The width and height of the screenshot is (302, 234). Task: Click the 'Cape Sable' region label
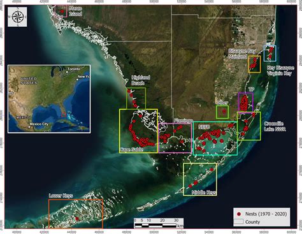(131, 149)
